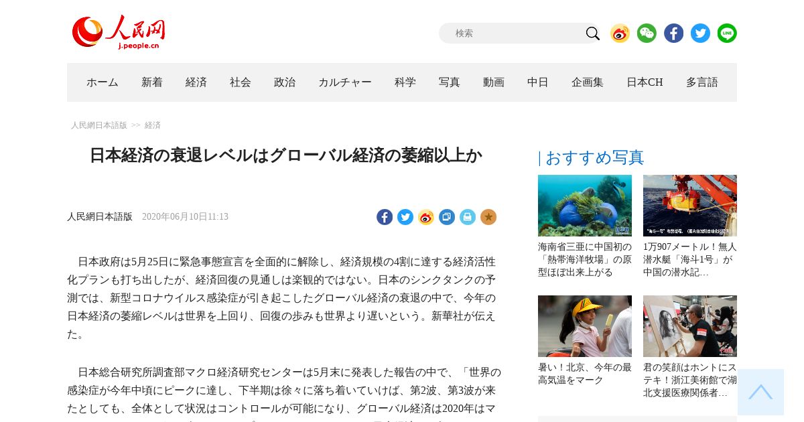Click the back-to-top arrow button
804x422 pixels.
click(x=760, y=392)
